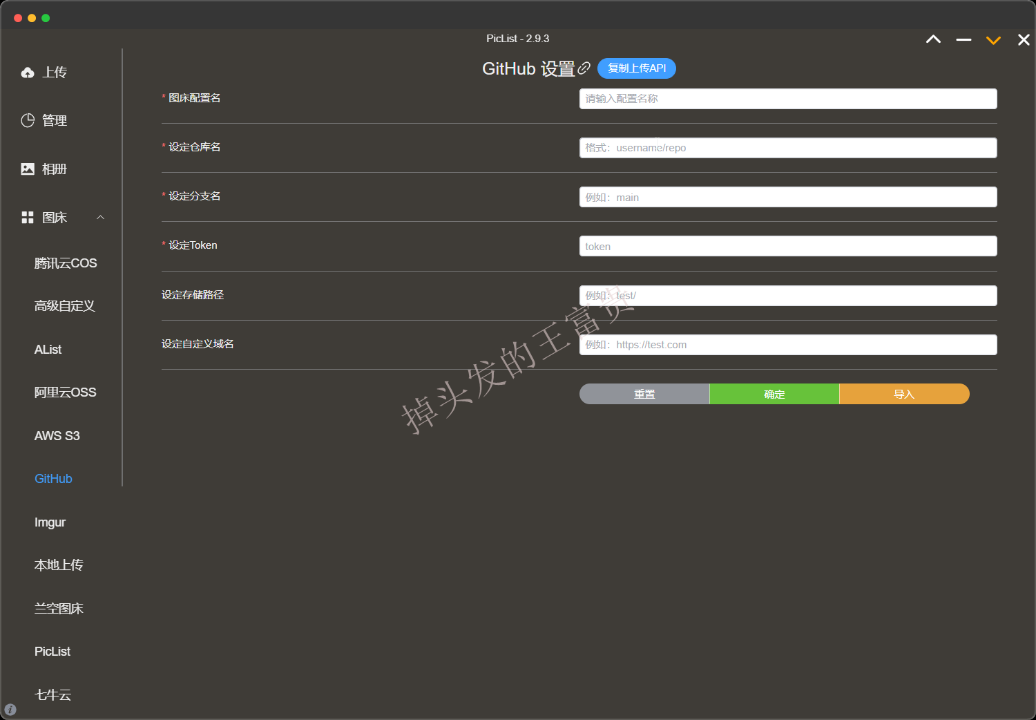Click the upload cloud icon
The height and width of the screenshot is (720, 1036).
(28, 73)
